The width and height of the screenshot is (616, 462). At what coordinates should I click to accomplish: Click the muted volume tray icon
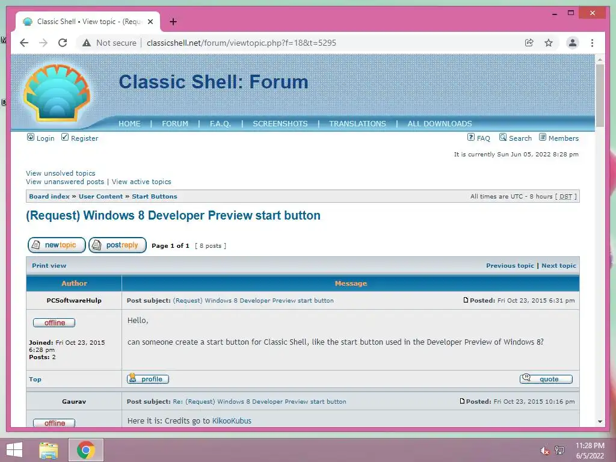coord(544,451)
